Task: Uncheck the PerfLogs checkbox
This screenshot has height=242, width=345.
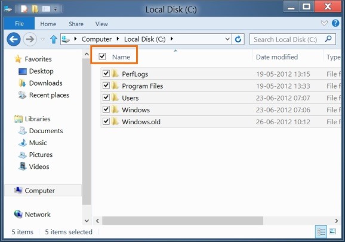Action: [106, 74]
